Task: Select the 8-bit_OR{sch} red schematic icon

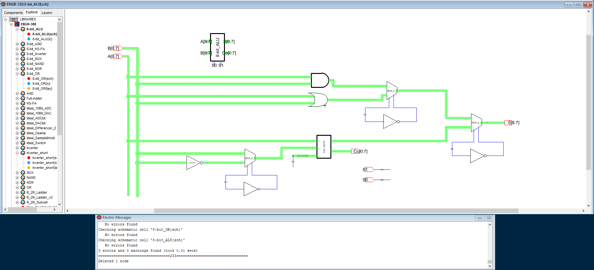Action: tap(29, 79)
